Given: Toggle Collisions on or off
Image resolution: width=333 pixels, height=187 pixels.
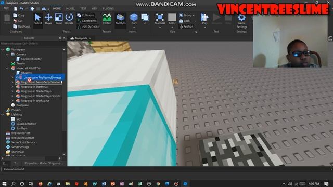Looking at the screenshot, I should pos(86,15).
